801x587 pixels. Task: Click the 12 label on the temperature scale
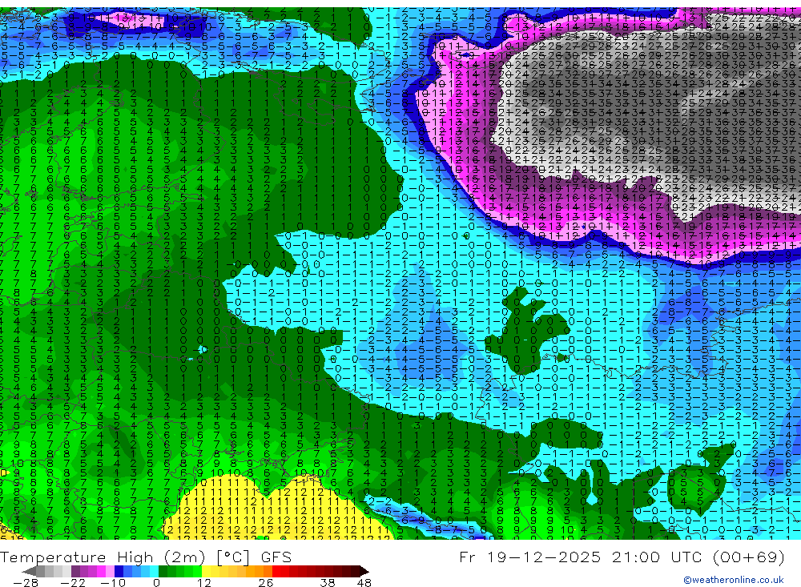pyautogui.click(x=204, y=583)
